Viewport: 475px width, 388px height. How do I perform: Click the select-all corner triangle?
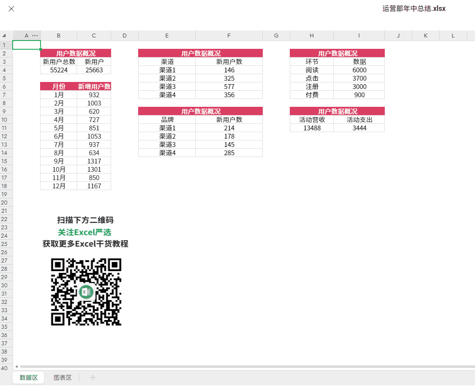pos(4,36)
